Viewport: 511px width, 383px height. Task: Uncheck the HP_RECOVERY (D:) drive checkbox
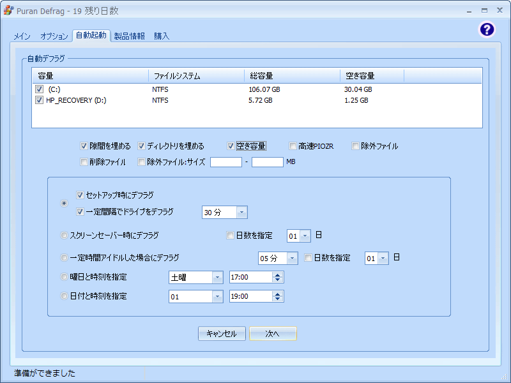[39, 100]
